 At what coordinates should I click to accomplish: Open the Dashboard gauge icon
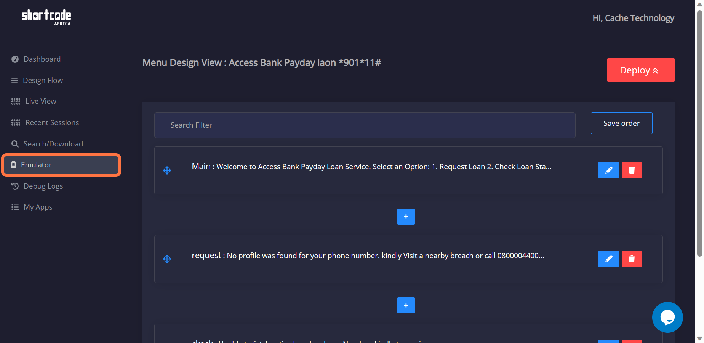point(15,59)
